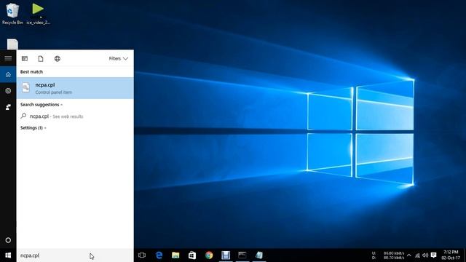The height and width of the screenshot is (262, 466).
Task: Expand the Cortana hamburger menu
Action: coord(8,58)
